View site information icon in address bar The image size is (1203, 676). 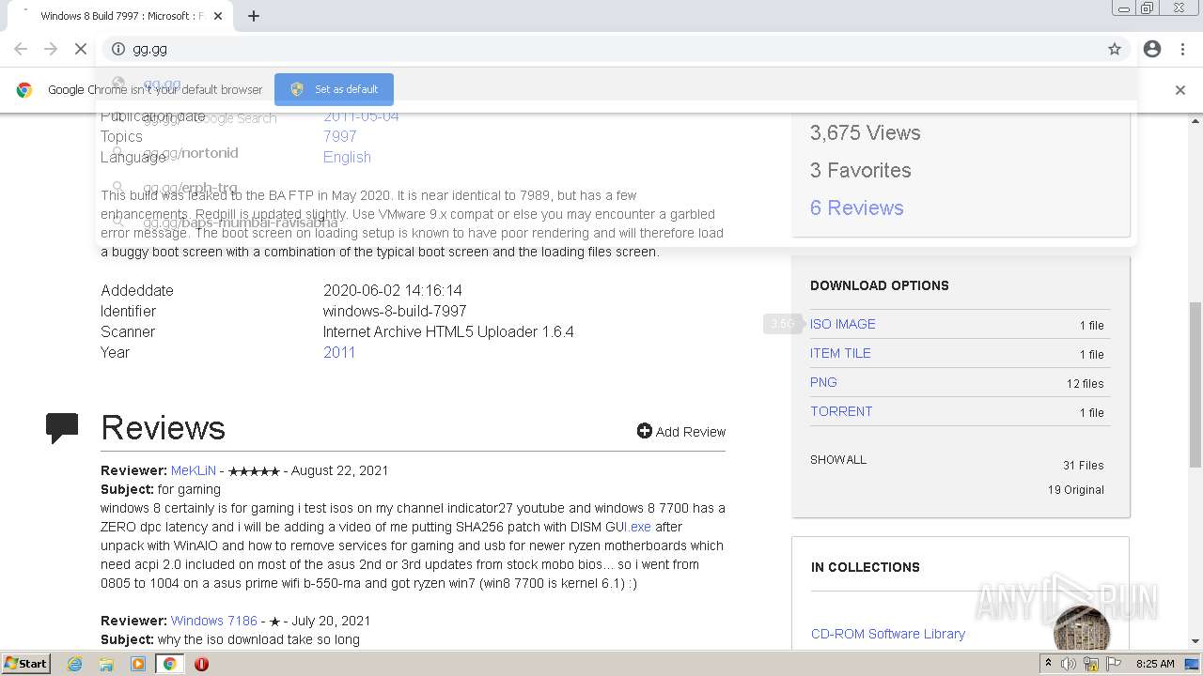click(x=118, y=49)
